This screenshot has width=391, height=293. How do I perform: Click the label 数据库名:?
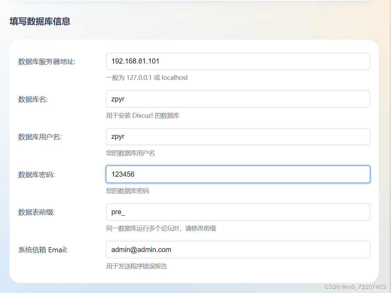[33, 99]
